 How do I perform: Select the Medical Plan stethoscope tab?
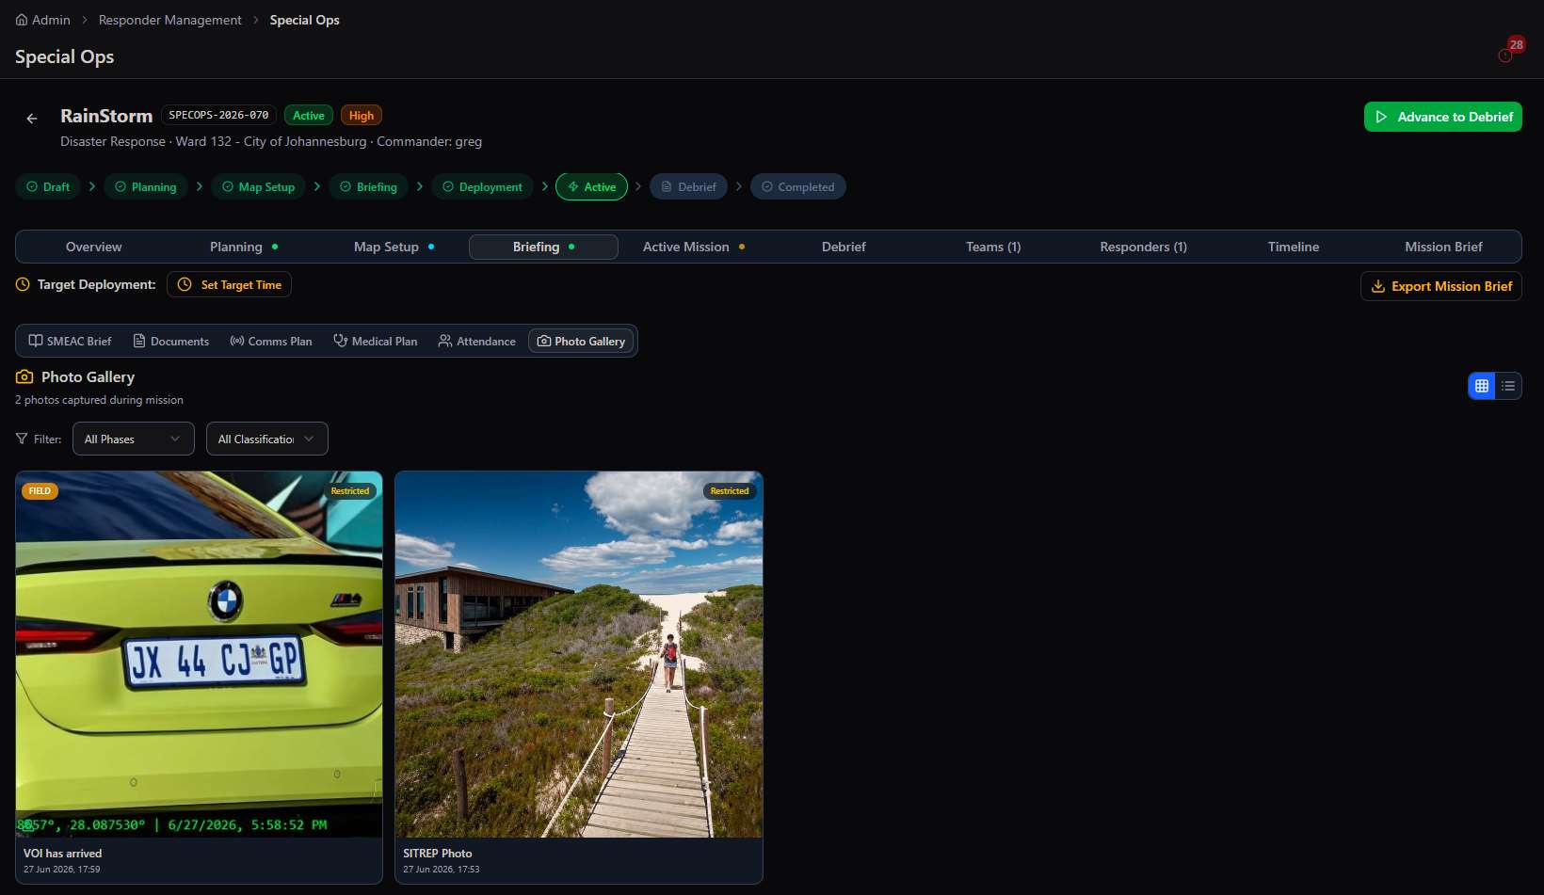click(376, 342)
